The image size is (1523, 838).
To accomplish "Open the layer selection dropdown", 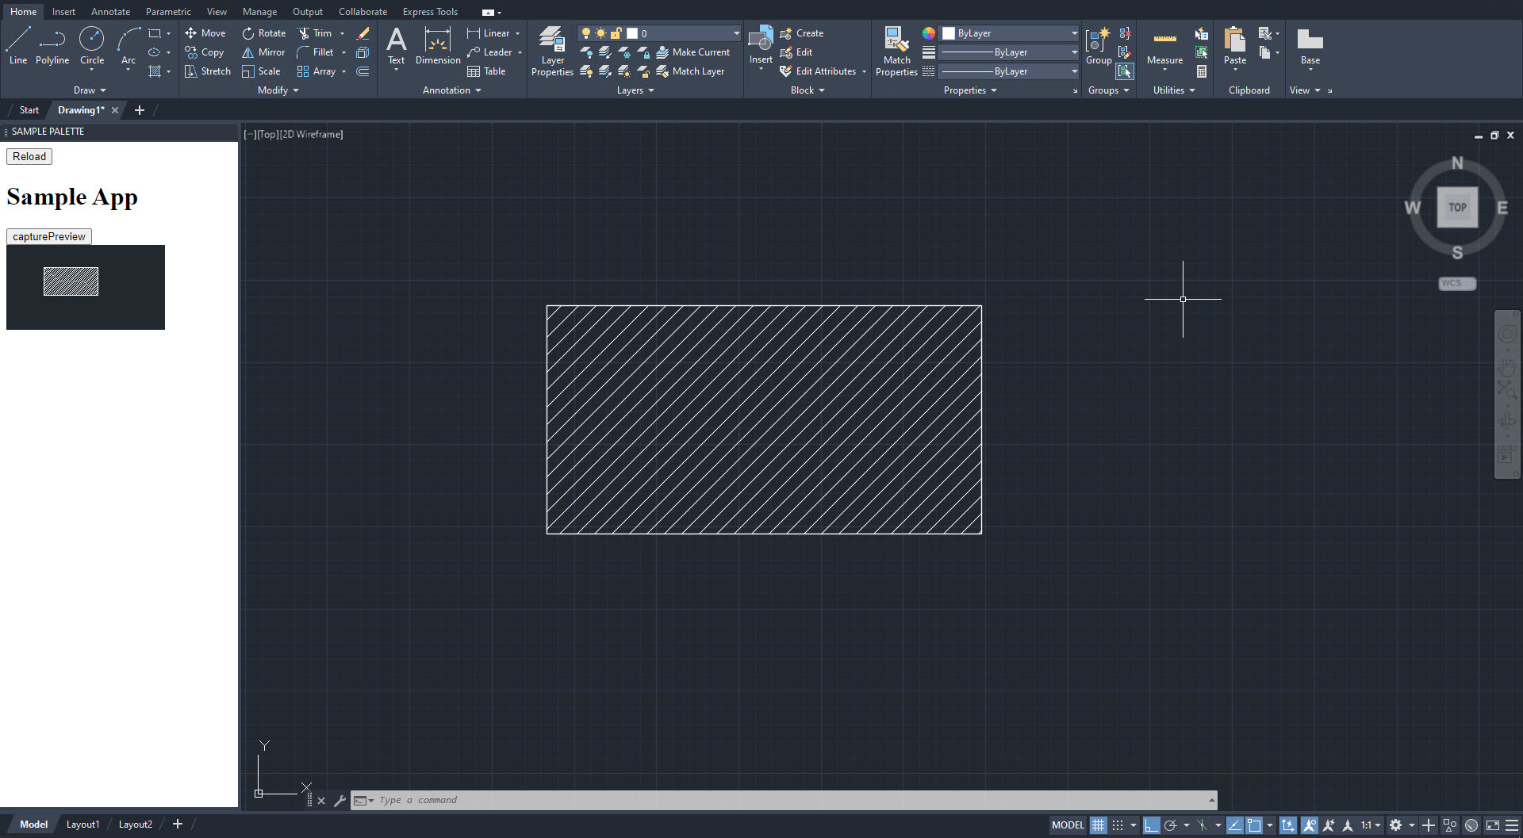I will pos(659,33).
